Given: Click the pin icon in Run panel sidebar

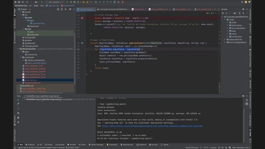Looking at the screenshot, I should tap(18, 122).
